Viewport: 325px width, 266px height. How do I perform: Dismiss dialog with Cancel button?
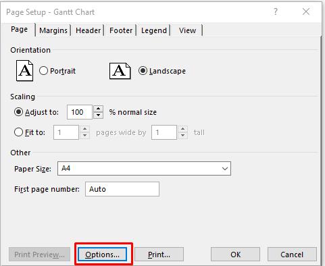[x=292, y=255]
